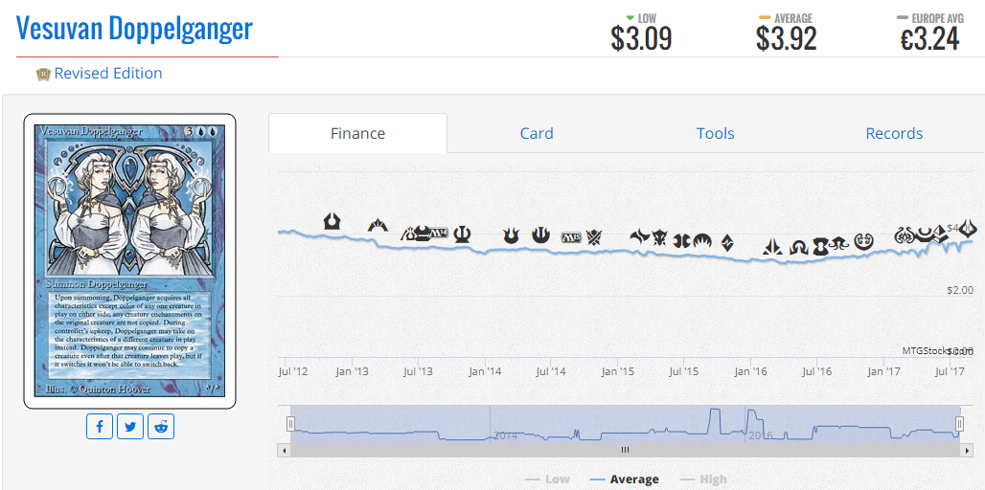Open the Card tab

(537, 133)
